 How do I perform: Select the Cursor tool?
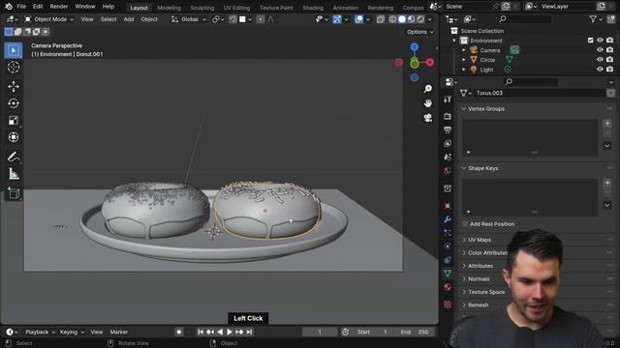[14, 68]
